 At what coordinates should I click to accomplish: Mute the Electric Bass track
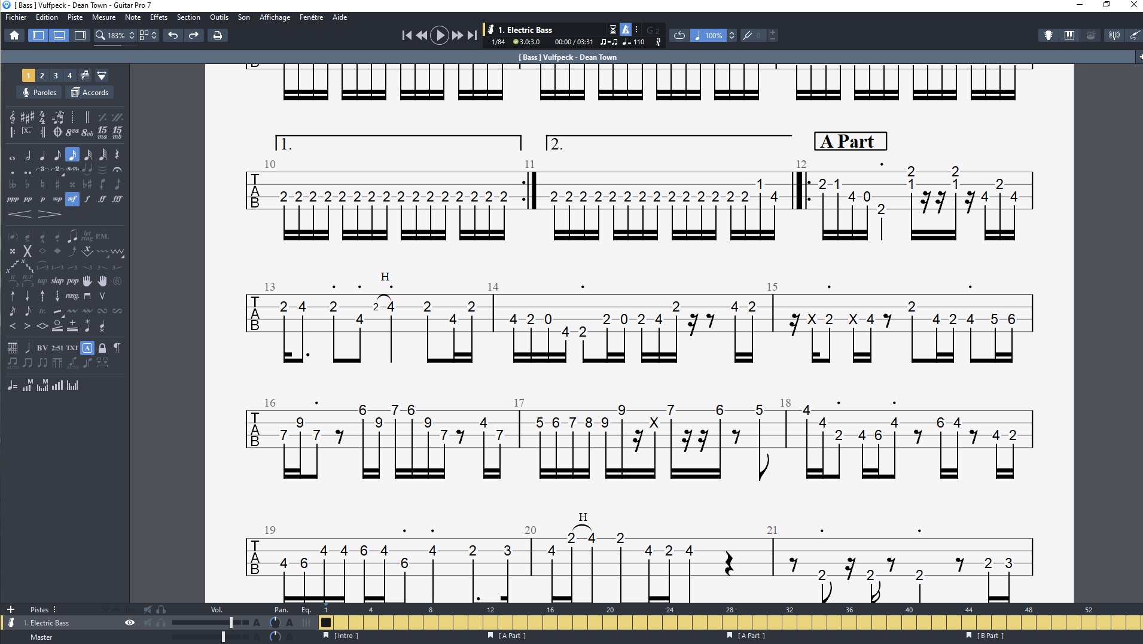coord(147,622)
